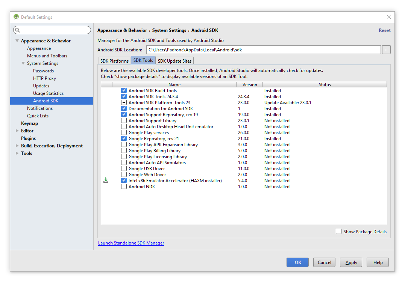Sort the table by Version column

250,84
